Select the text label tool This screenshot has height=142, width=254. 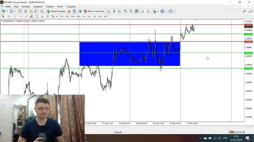[x=48, y=17]
